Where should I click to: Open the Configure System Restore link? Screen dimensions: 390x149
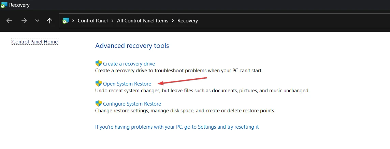(132, 104)
